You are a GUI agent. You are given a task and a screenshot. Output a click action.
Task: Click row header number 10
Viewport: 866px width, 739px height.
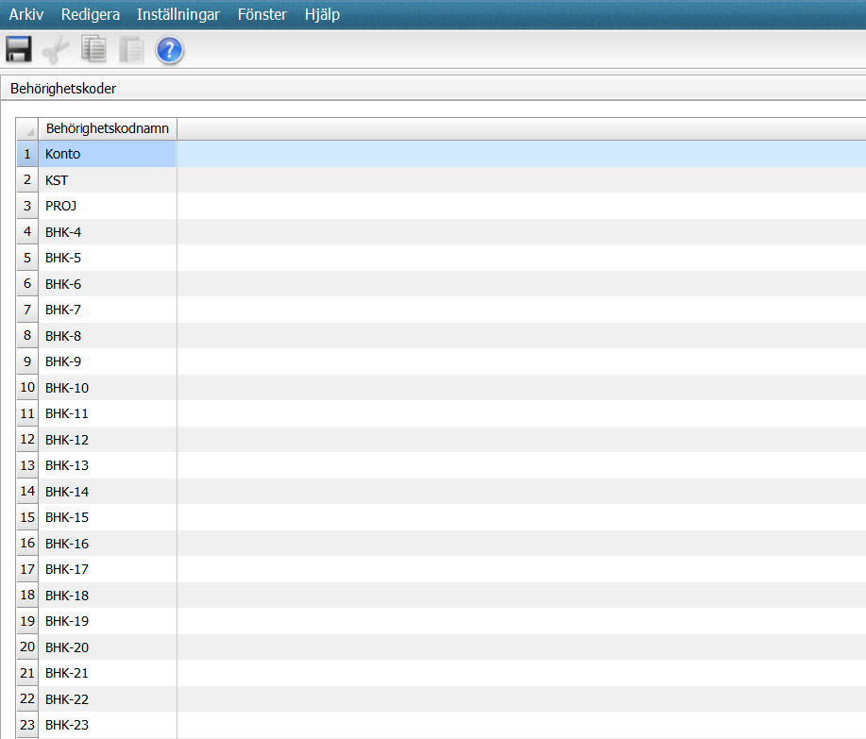coord(27,388)
